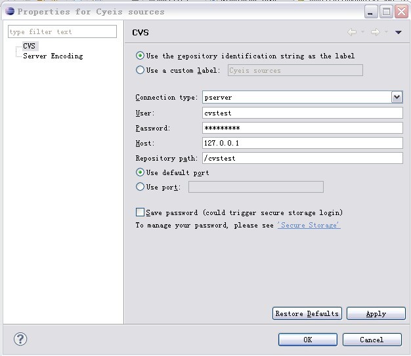Open the forward history dropdown arrow
The width and height of the screenshot is (411, 356).
[386, 32]
